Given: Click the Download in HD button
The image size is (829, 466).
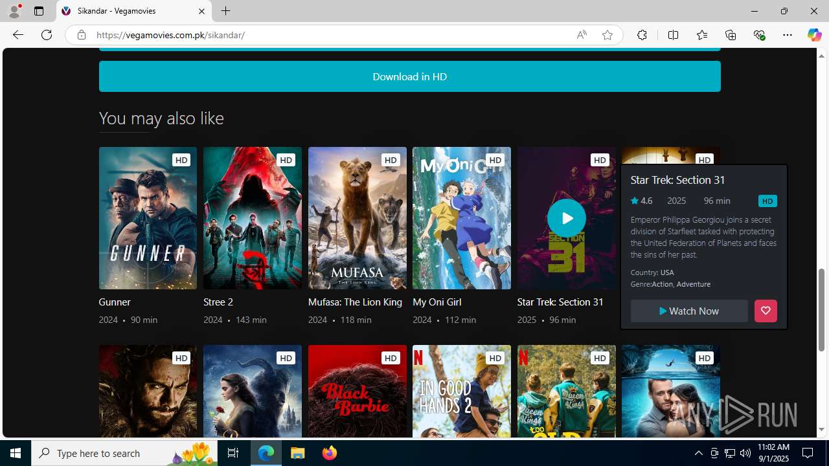Looking at the screenshot, I should [x=409, y=76].
